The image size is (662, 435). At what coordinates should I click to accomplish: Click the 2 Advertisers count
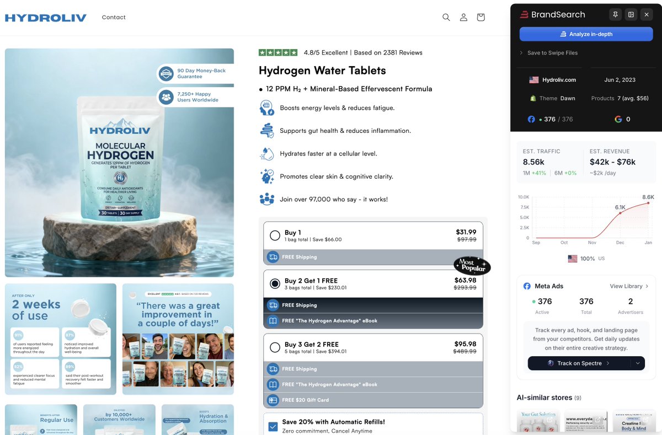[x=631, y=302]
